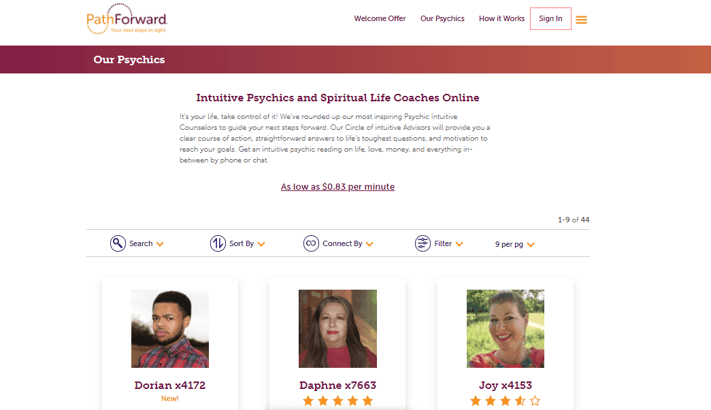Viewport: 711px width, 410px height.
Task: Click the Sort By arrows icon
Action: click(218, 243)
